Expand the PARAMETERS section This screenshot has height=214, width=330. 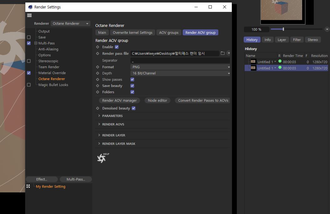(x=99, y=116)
